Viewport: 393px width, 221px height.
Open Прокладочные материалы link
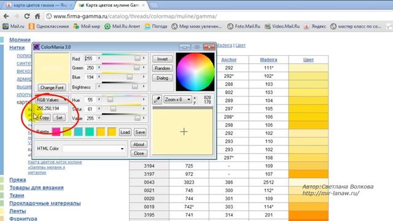click(45, 203)
